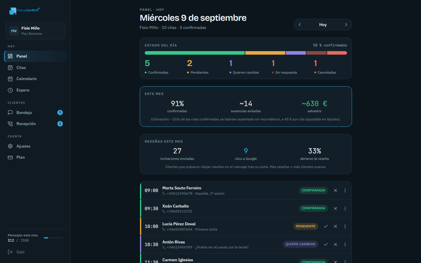Click the CONFIRMADA badge for Marta Souto Ferreiro
Image resolution: width=421 pixels, height=263 pixels.
pos(313,191)
